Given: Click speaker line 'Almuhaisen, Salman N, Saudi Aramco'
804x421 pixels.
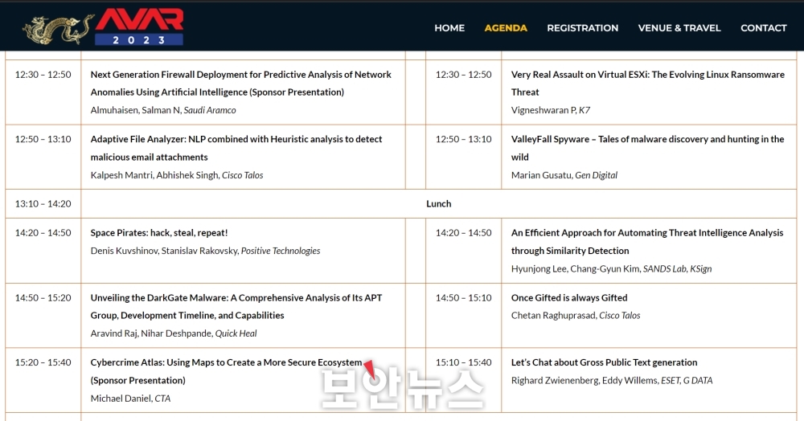Looking at the screenshot, I should [163, 110].
